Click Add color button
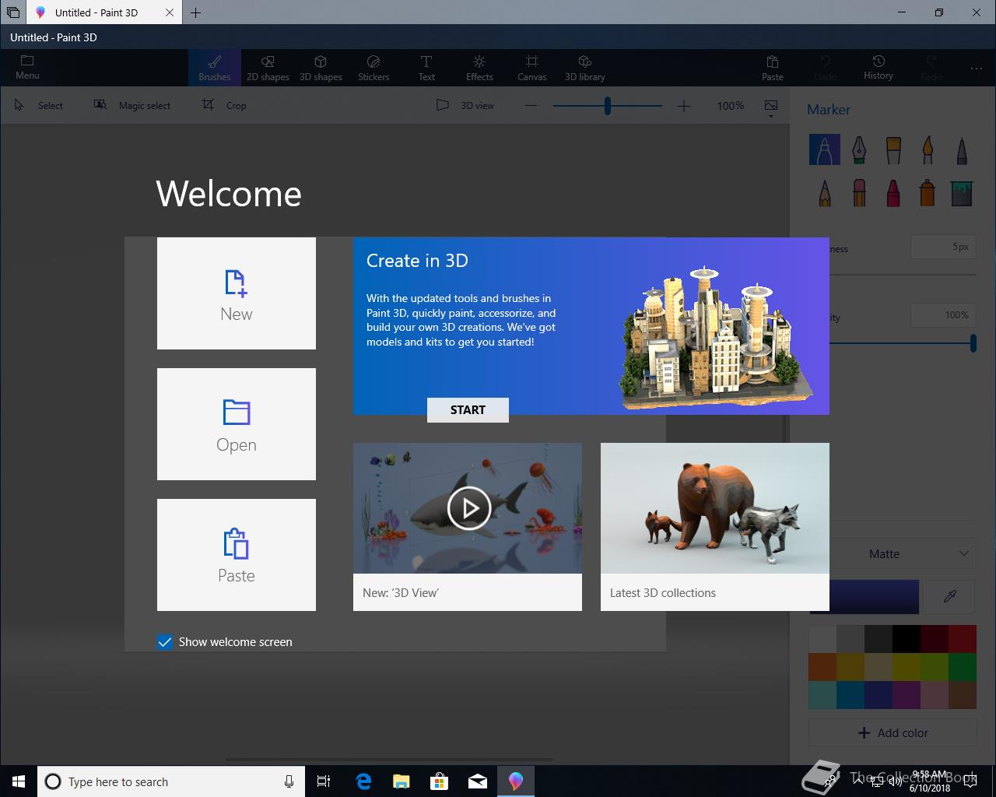 tap(893, 732)
